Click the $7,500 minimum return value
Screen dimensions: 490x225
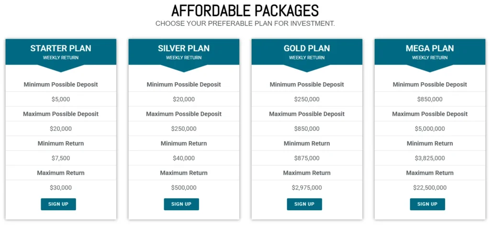tap(61, 158)
